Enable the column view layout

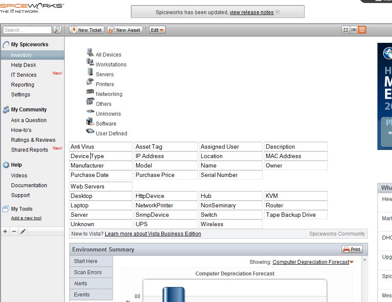coord(362,30)
